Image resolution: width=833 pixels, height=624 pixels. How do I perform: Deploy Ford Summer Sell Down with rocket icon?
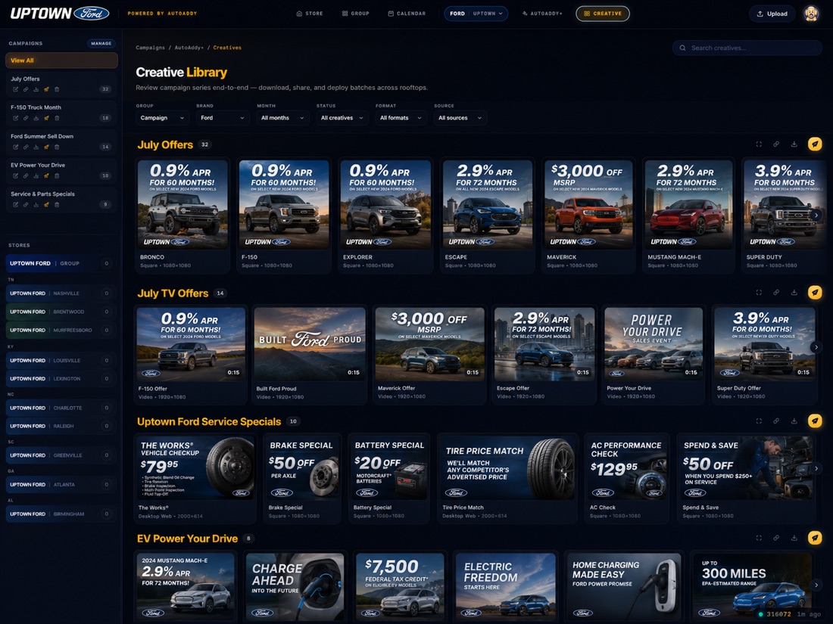click(x=47, y=147)
